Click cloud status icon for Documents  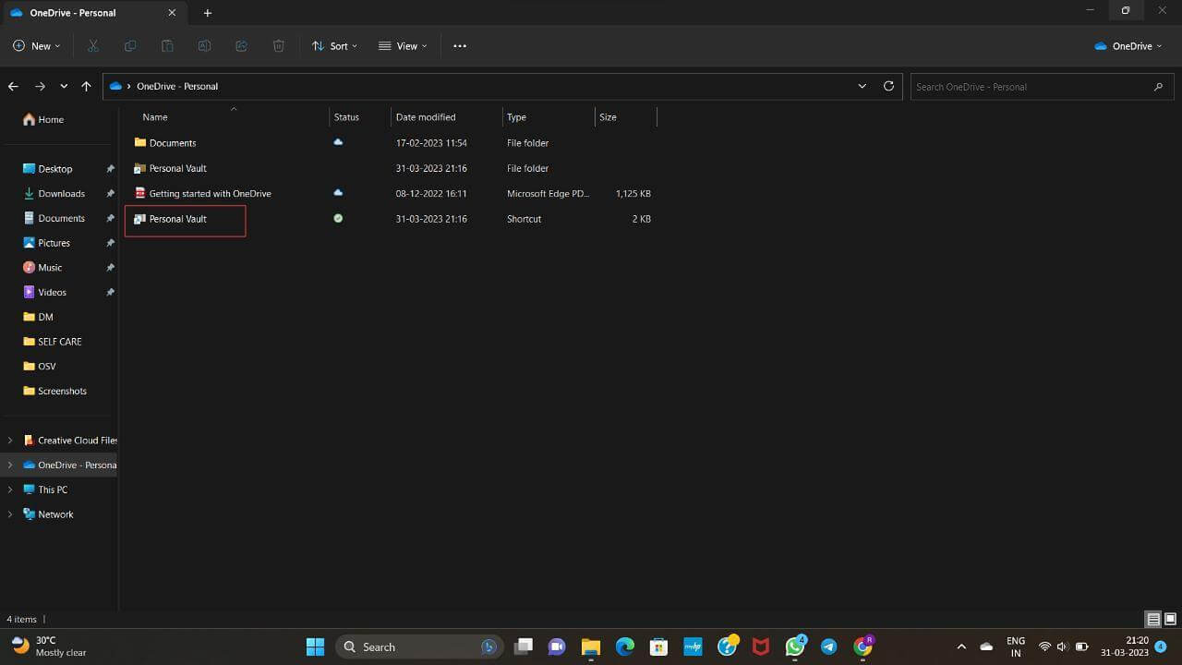pyautogui.click(x=338, y=142)
